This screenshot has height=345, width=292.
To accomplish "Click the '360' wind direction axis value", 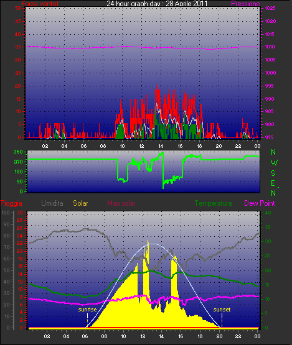I will point(18,152).
